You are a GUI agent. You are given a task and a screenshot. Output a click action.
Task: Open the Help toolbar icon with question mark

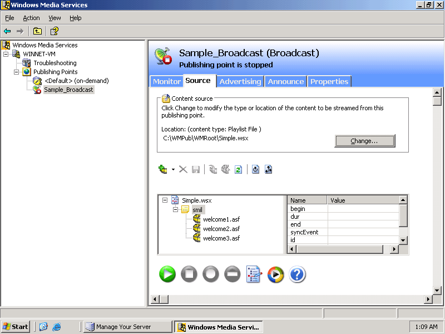click(x=54, y=31)
